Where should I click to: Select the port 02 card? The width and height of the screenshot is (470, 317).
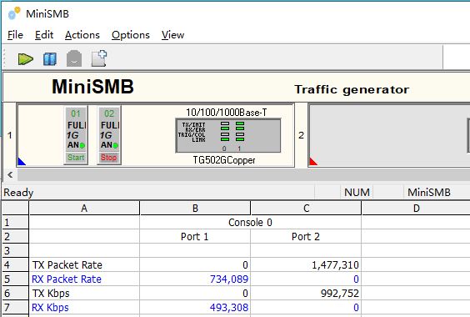[109, 135]
